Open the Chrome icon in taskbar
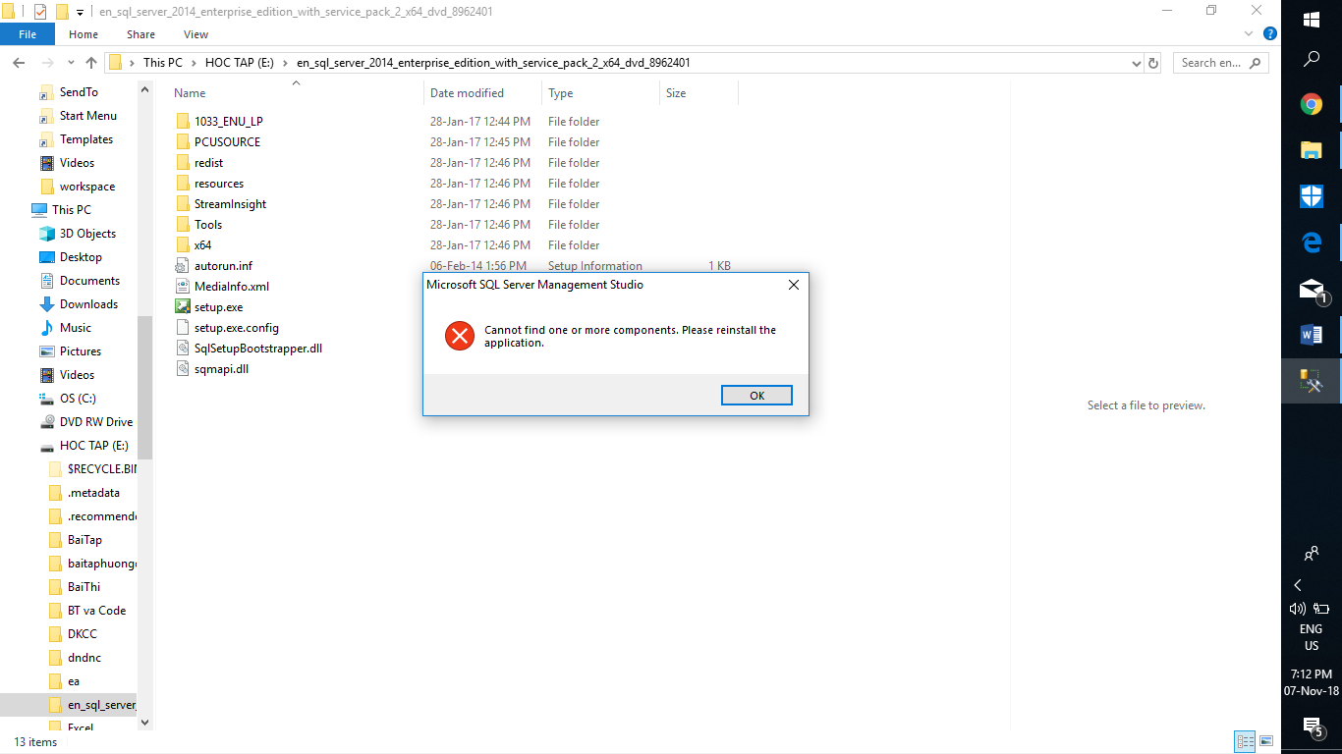This screenshot has height=754, width=1342. pyautogui.click(x=1312, y=104)
